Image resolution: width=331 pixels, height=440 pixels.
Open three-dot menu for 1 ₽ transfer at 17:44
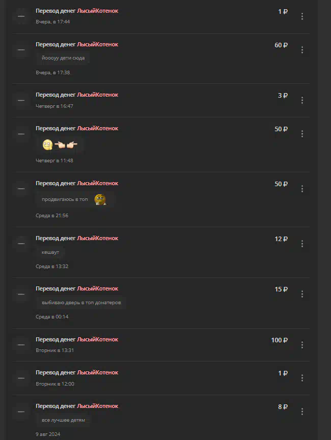coord(302,16)
